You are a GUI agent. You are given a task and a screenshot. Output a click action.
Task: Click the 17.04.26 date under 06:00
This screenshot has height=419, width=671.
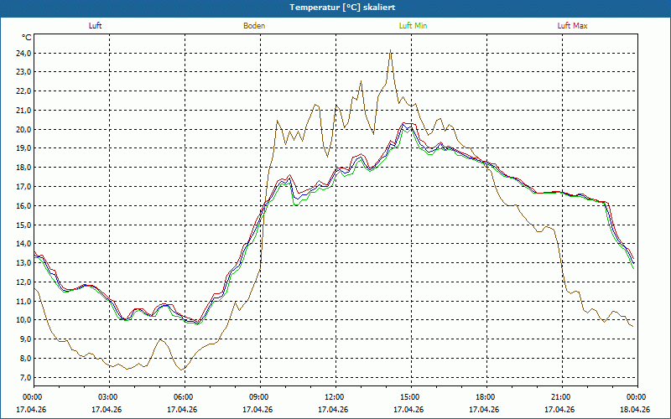pos(182,410)
